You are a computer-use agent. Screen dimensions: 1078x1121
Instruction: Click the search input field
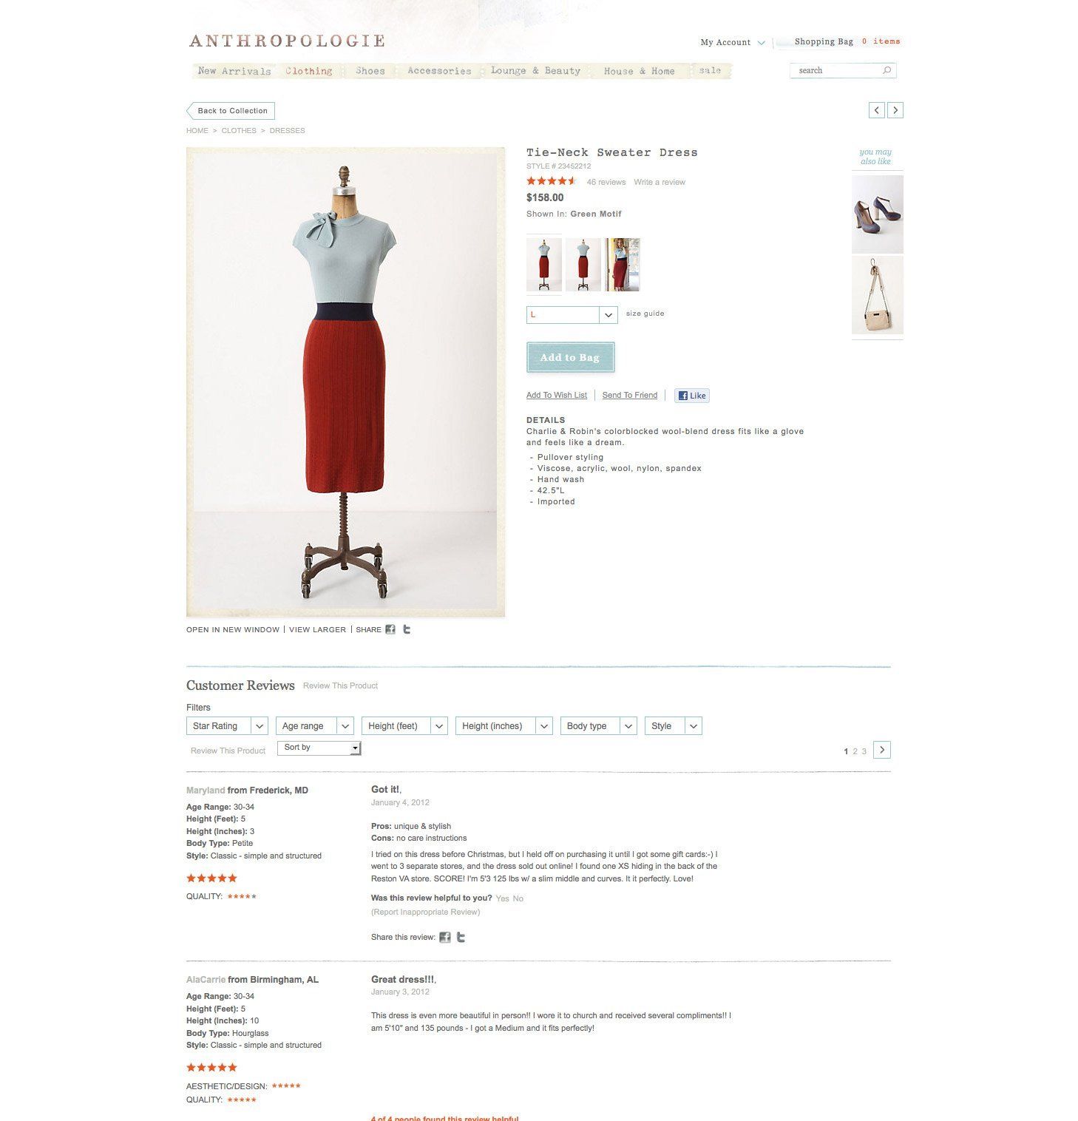835,70
